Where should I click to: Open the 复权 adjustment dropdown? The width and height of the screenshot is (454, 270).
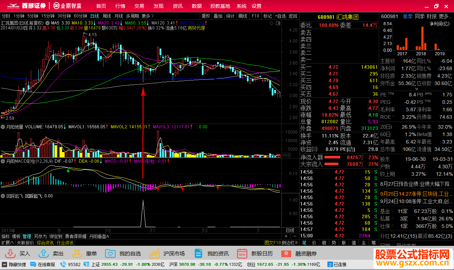(206, 16)
